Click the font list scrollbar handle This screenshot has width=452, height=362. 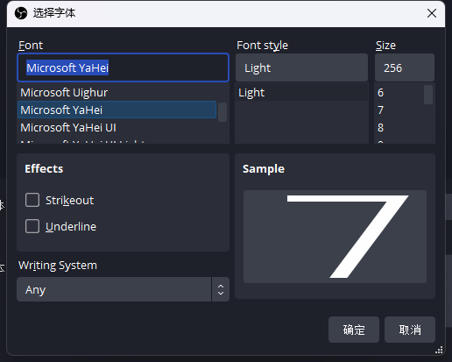[222, 112]
